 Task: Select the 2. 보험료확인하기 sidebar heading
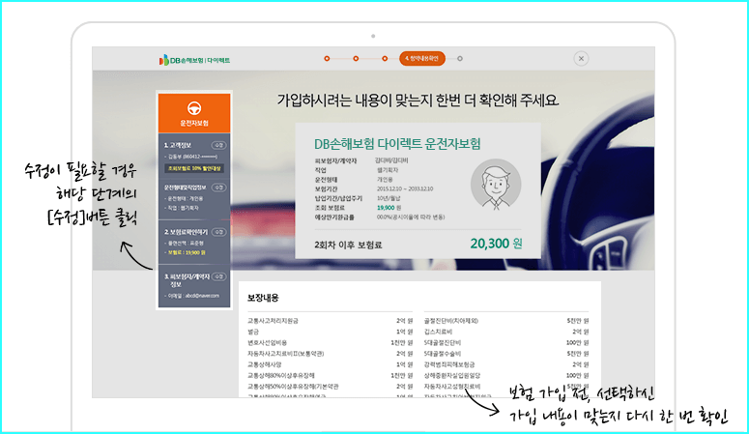(186, 232)
